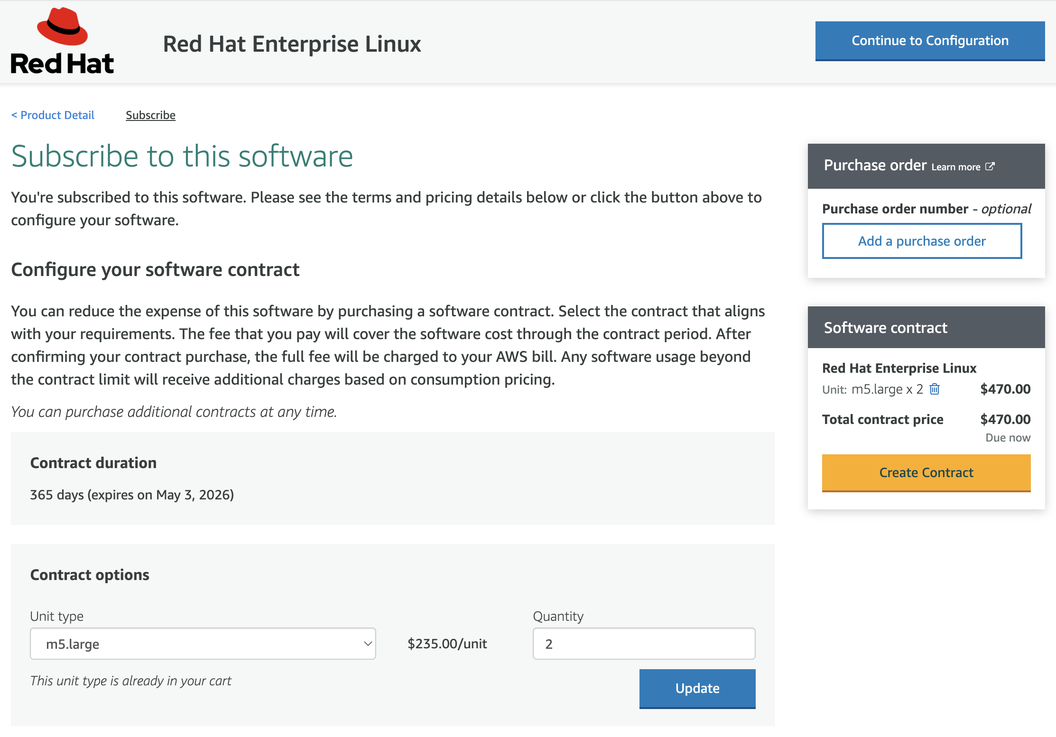Click the Purchase order number - optional label
Viewport: 1056px width, 737px height.
[926, 209]
